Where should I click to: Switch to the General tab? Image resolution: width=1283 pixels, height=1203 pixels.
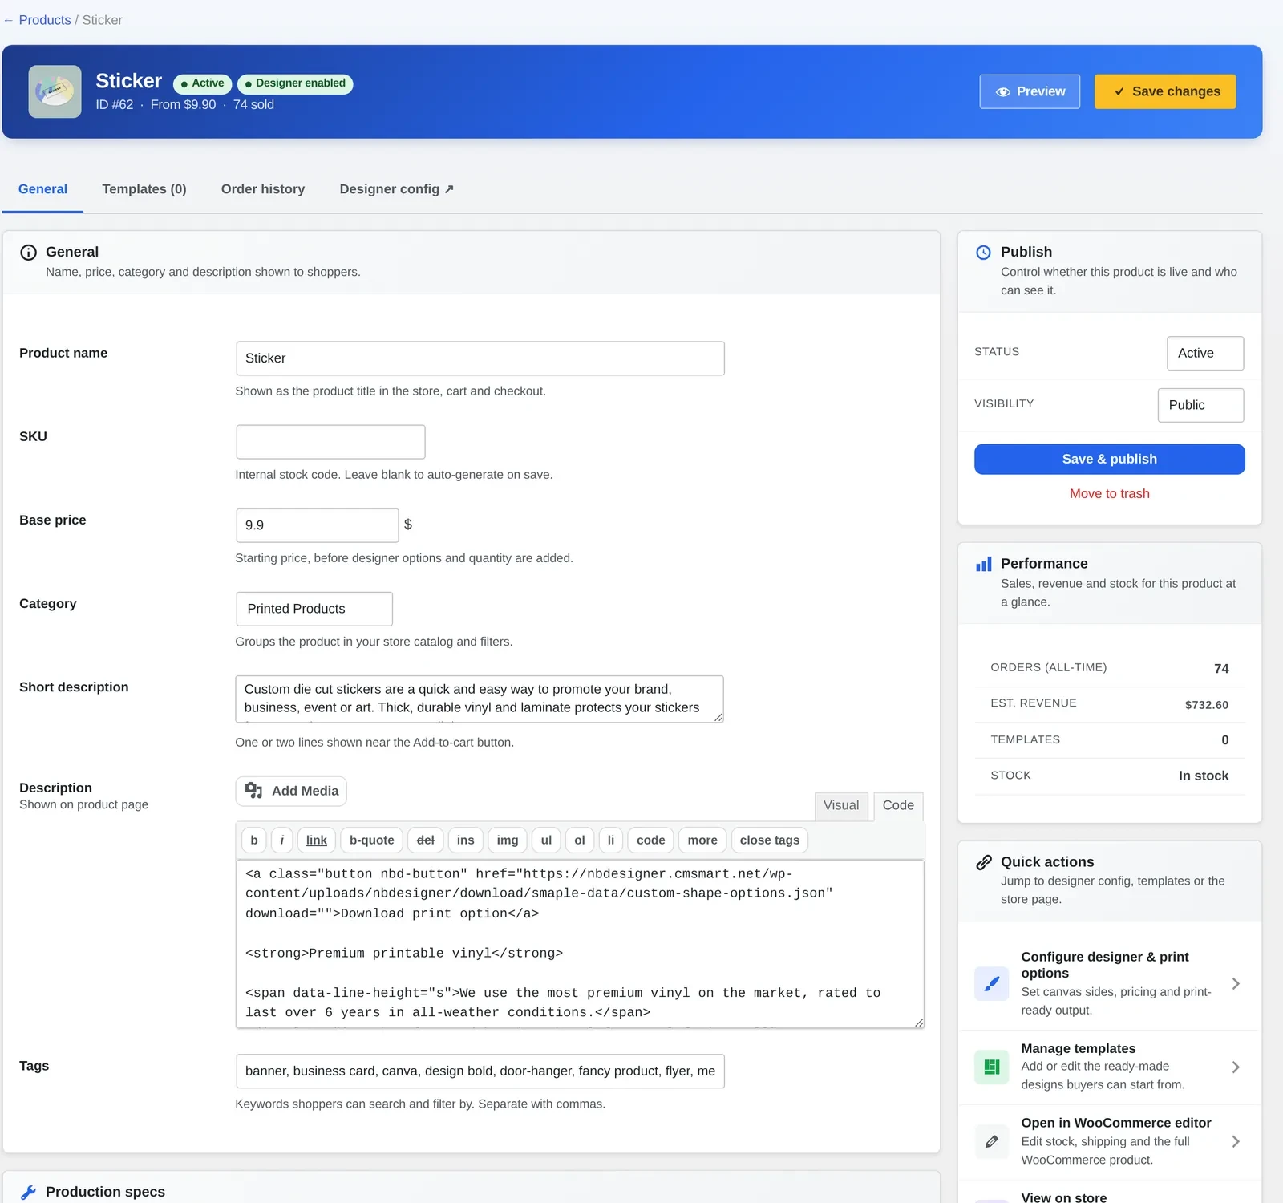[x=42, y=190]
